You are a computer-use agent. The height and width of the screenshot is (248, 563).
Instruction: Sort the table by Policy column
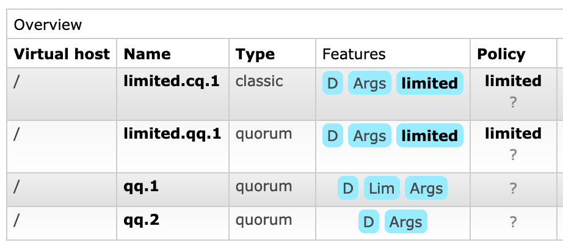click(501, 54)
